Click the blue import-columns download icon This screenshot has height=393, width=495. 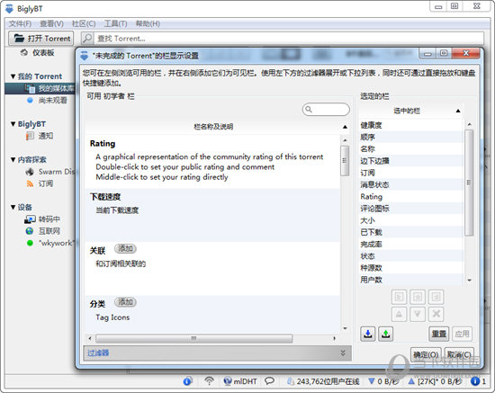(x=368, y=334)
